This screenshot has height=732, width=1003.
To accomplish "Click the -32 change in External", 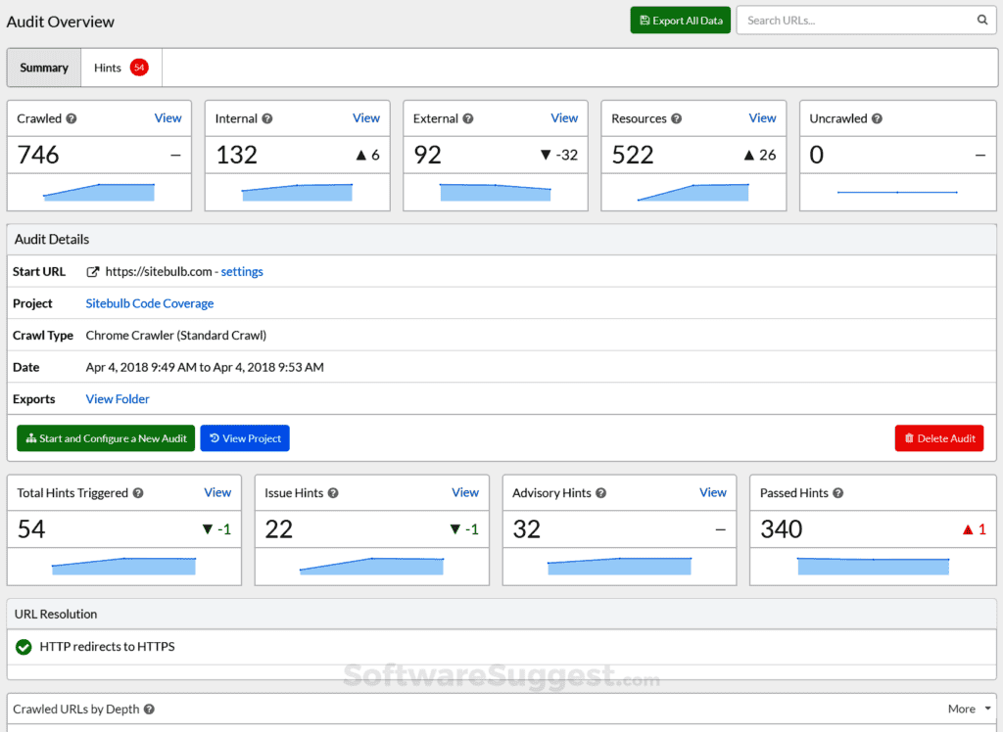I will pos(559,155).
